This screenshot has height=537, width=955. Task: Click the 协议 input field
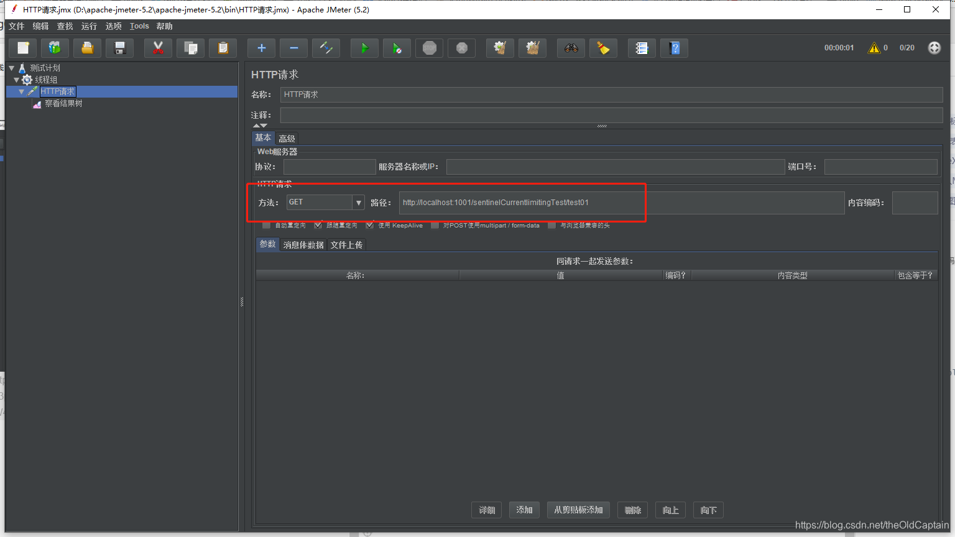point(330,167)
